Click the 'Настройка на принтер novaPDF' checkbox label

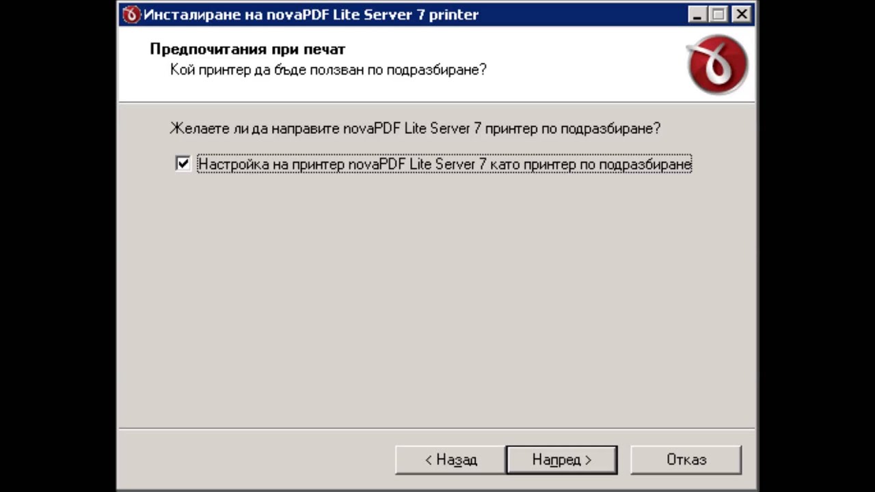click(x=444, y=164)
